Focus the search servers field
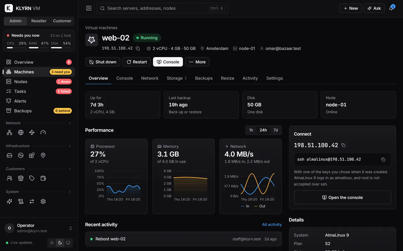The width and height of the screenshot is (403, 251). (x=162, y=8)
